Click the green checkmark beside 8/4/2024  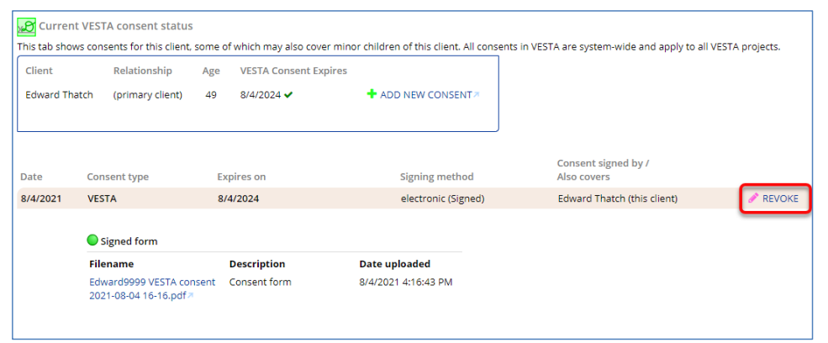287,95
